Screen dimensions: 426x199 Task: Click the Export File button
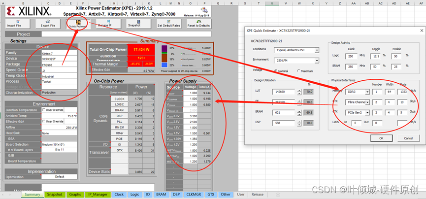coord(48,24)
